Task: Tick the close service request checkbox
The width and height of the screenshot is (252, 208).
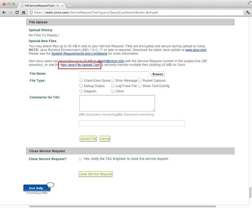Action: coord(80,159)
